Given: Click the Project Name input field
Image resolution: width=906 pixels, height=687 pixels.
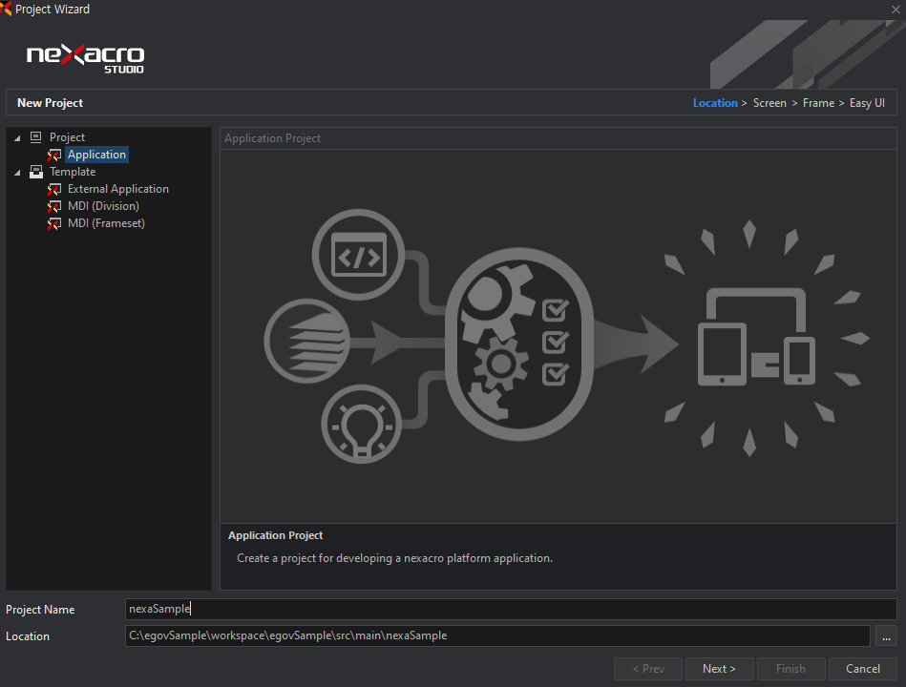Looking at the screenshot, I should click(511, 609).
